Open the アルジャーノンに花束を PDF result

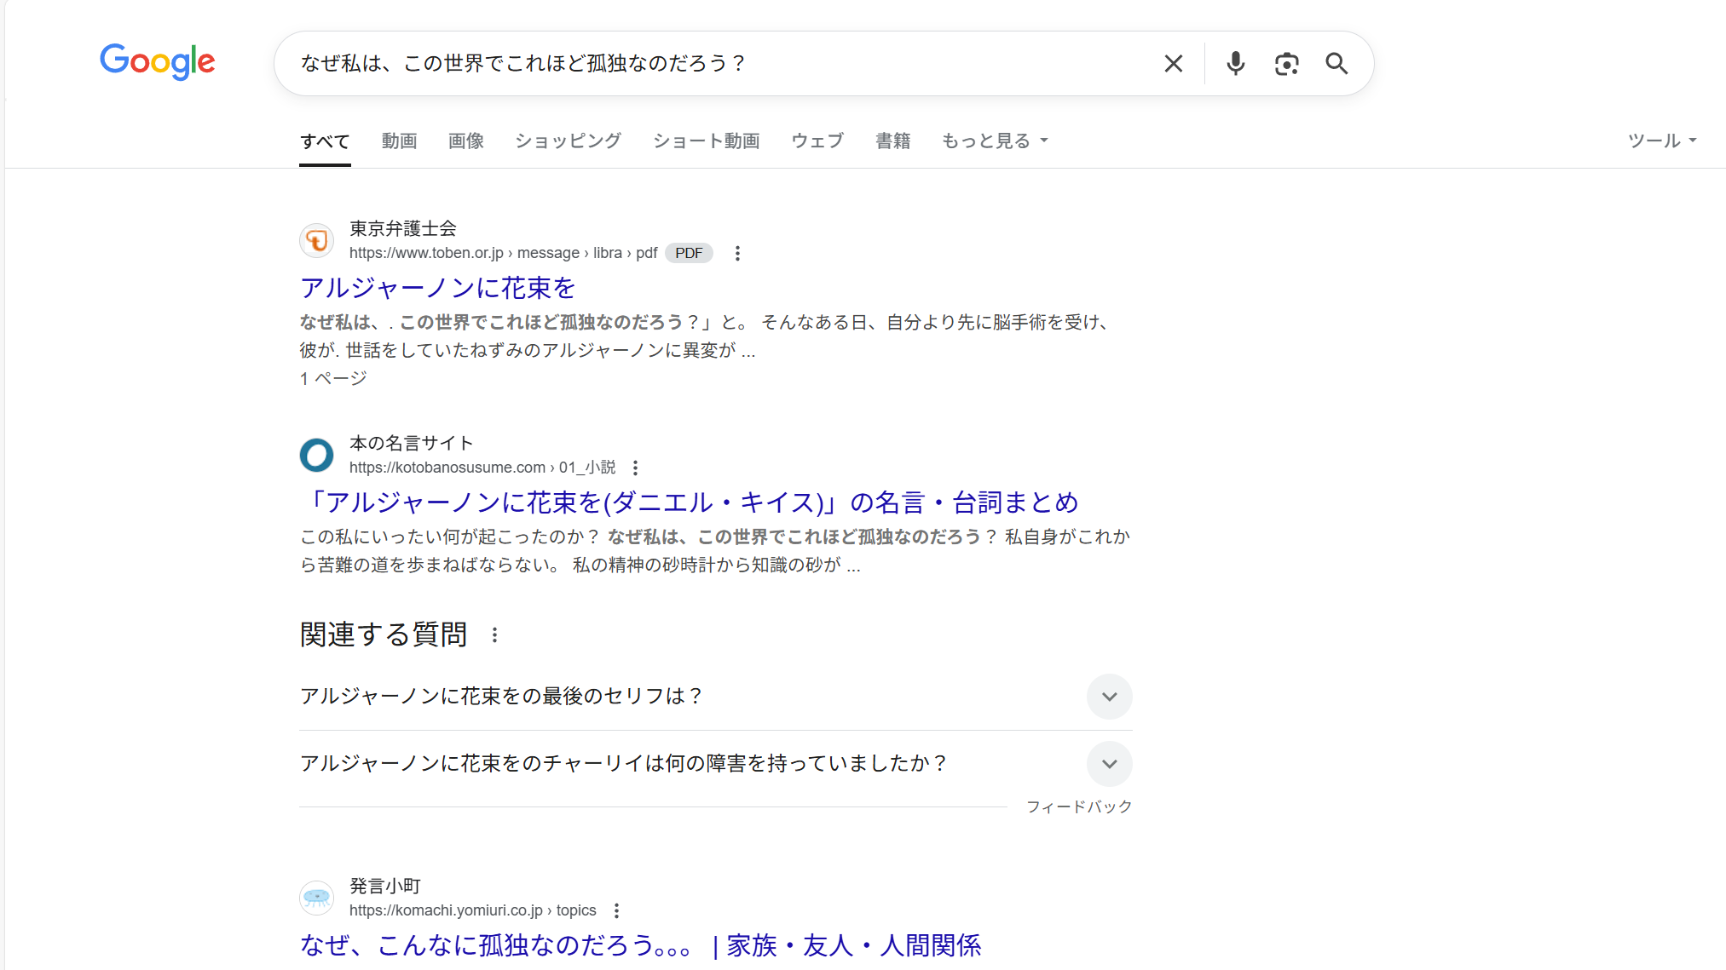[438, 288]
